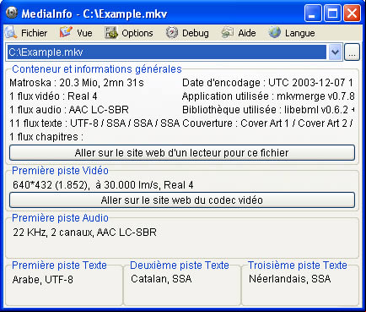Click "Matroska : 20.3 Mio, 2mn 31s" text
The image size is (366, 312).
[x=77, y=83]
